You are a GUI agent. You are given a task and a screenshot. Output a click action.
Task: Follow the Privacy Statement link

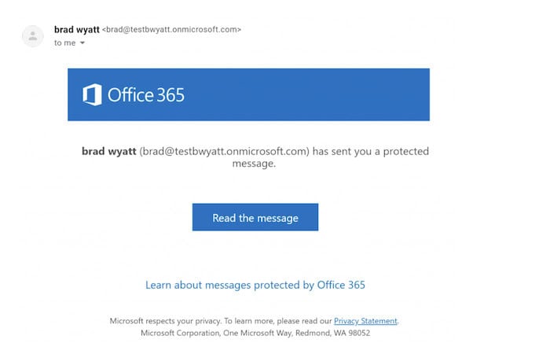pyautogui.click(x=365, y=321)
